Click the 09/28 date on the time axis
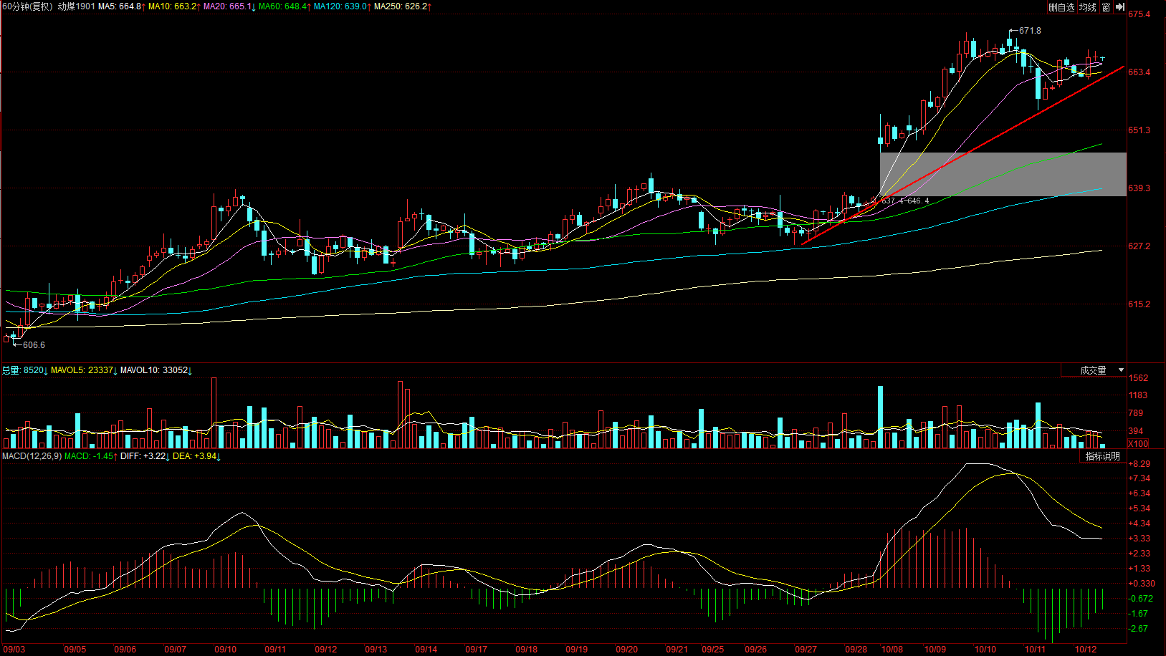This screenshot has height=656, width=1166. tap(856, 650)
